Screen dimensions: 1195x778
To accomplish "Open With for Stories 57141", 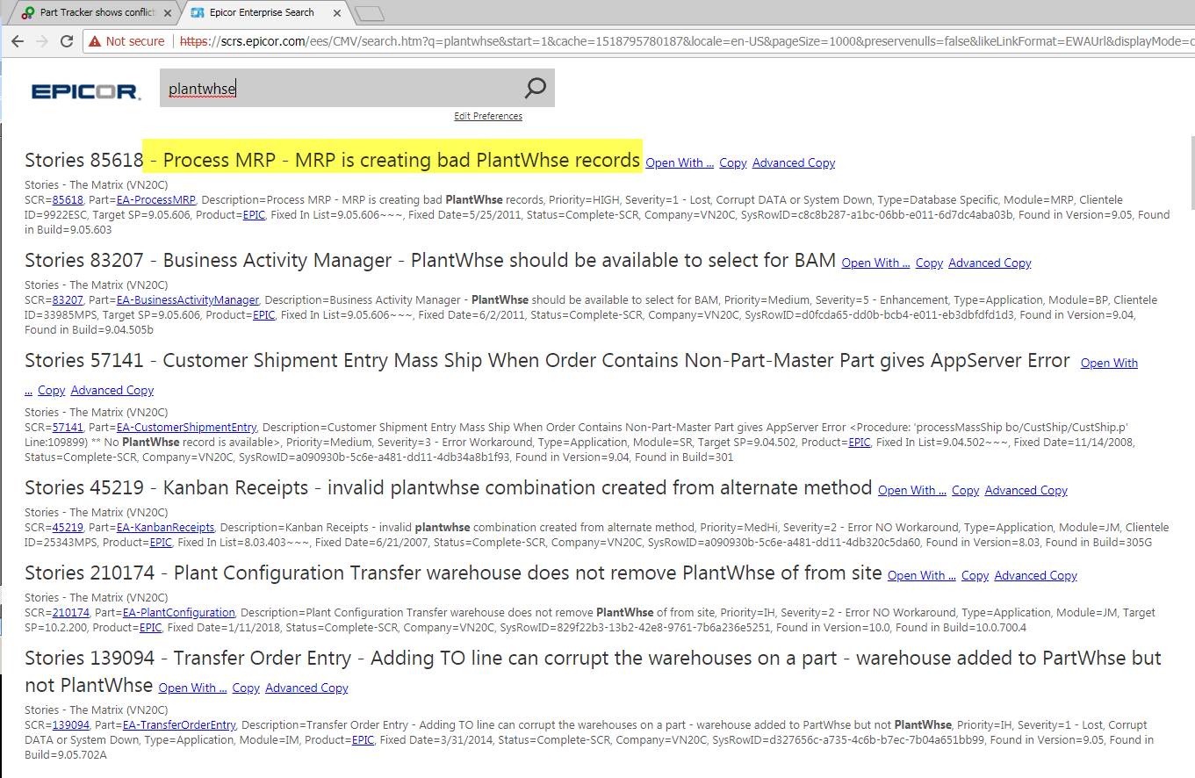I will [x=1109, y=363].
